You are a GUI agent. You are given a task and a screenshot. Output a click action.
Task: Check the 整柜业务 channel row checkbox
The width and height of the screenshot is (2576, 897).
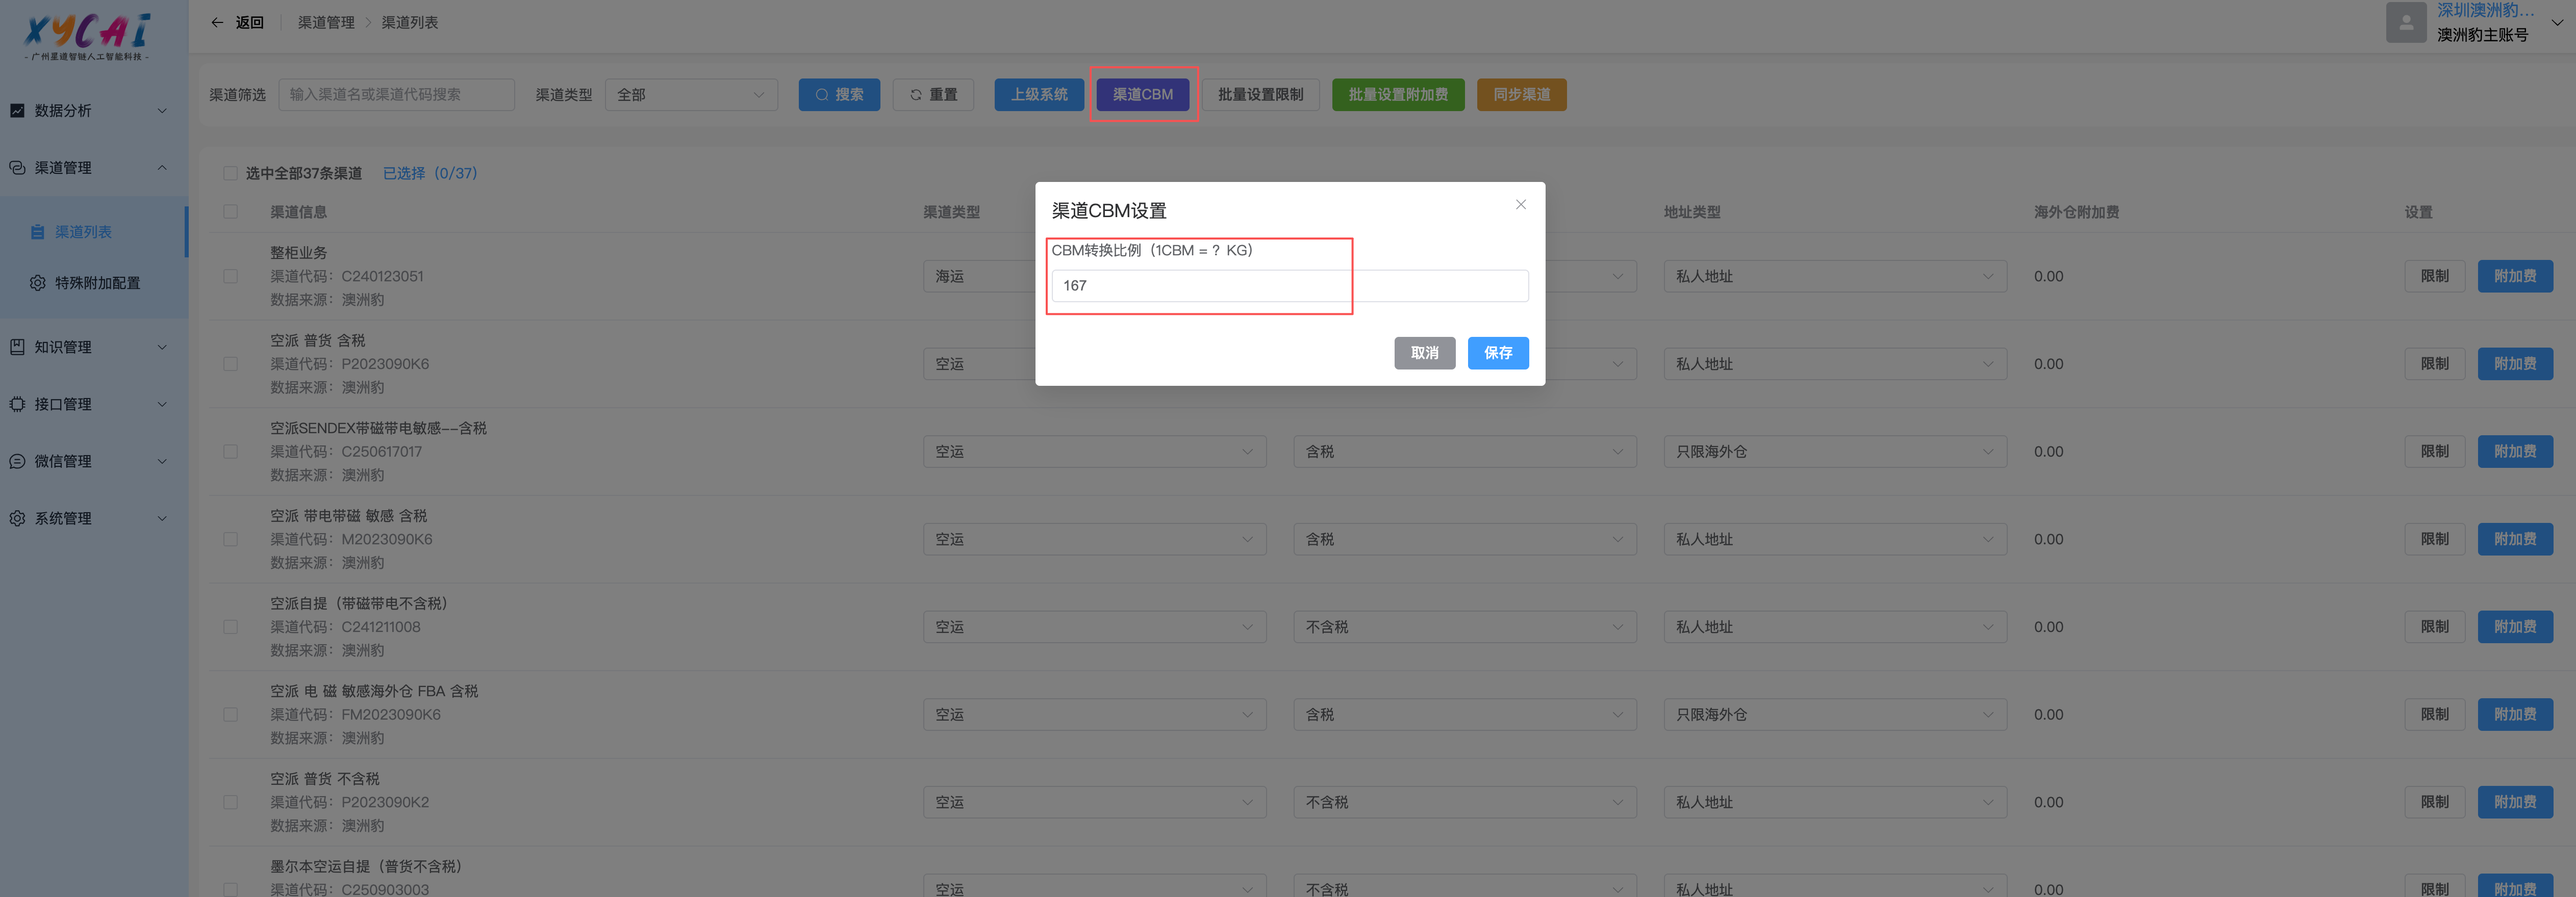pyautogui.click(x=231, y=277)
